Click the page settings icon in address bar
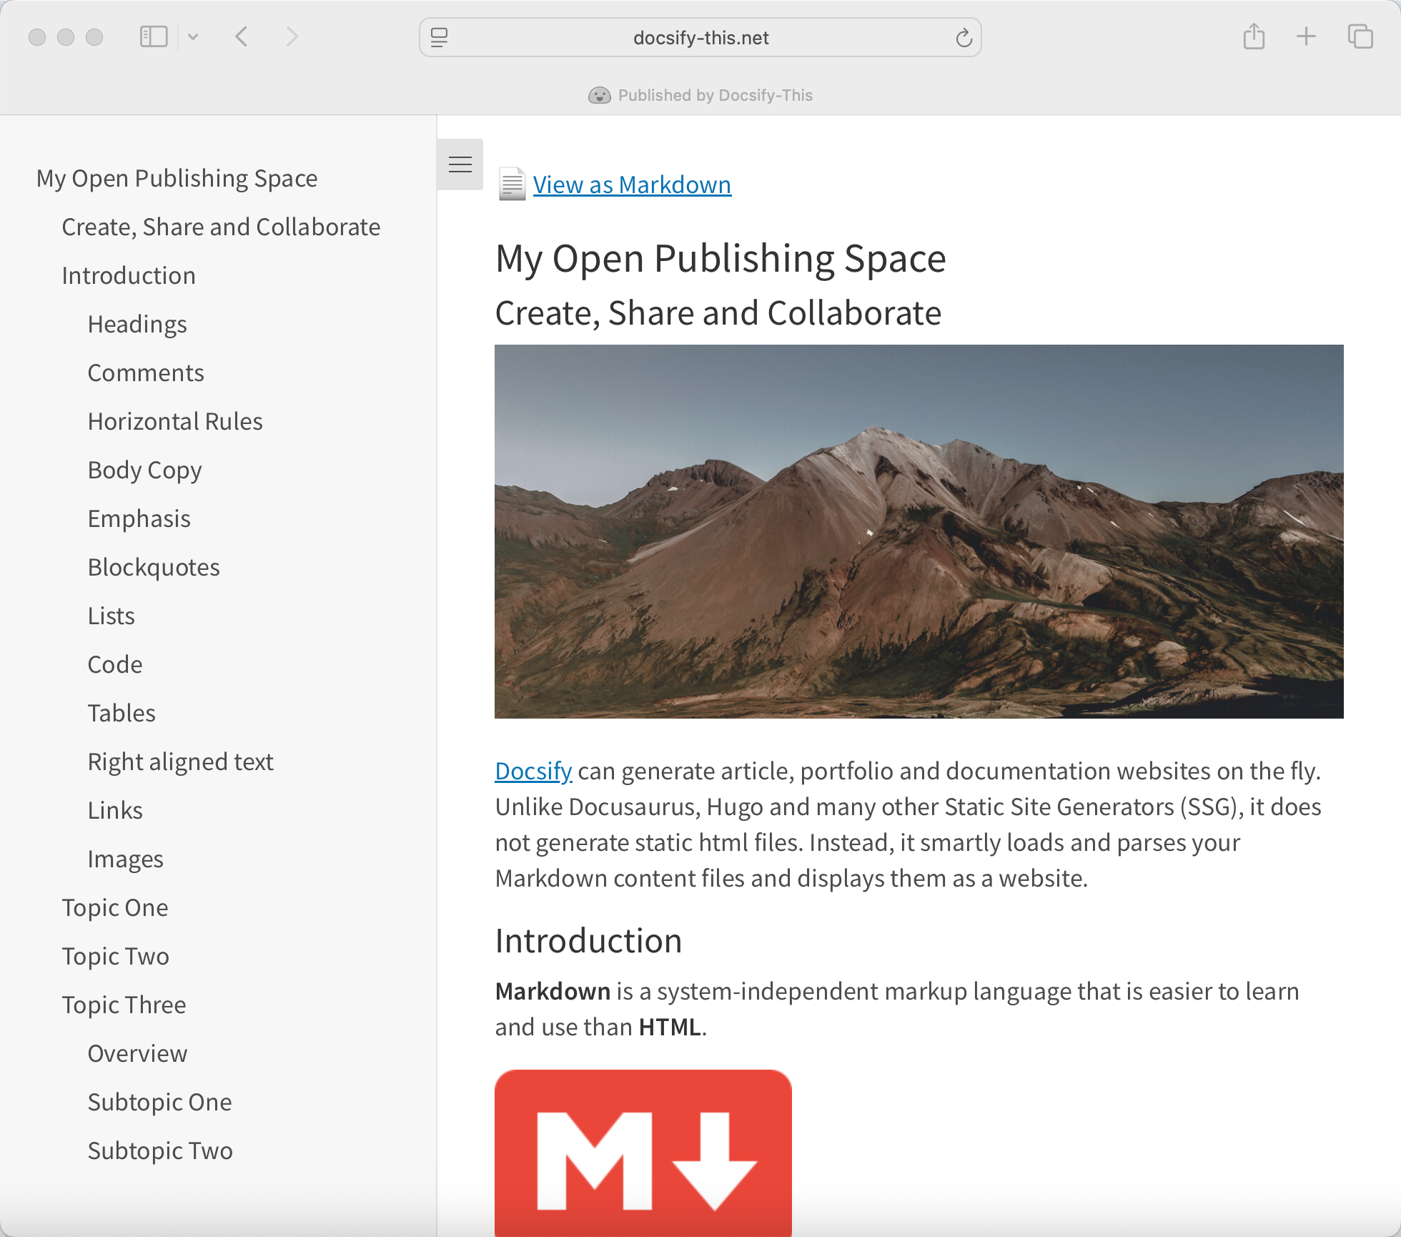The image size is (1401, 1237). tap(440, 37)
